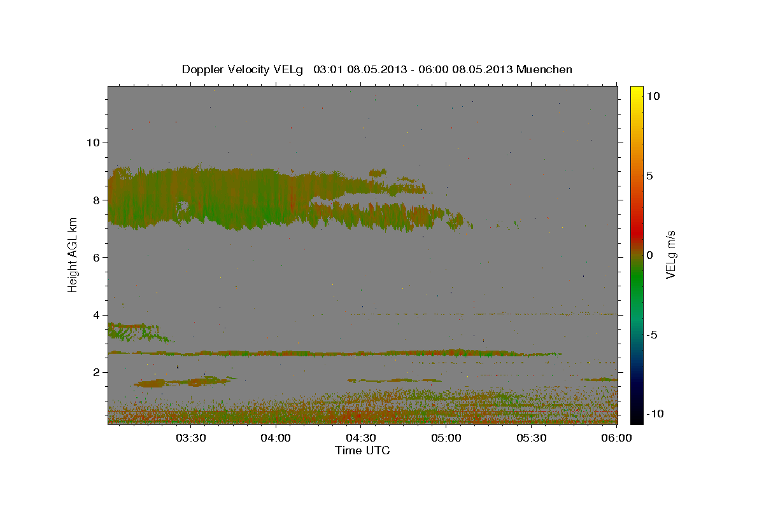Click the yellow top of the colorbar

[x=636, y=91]
